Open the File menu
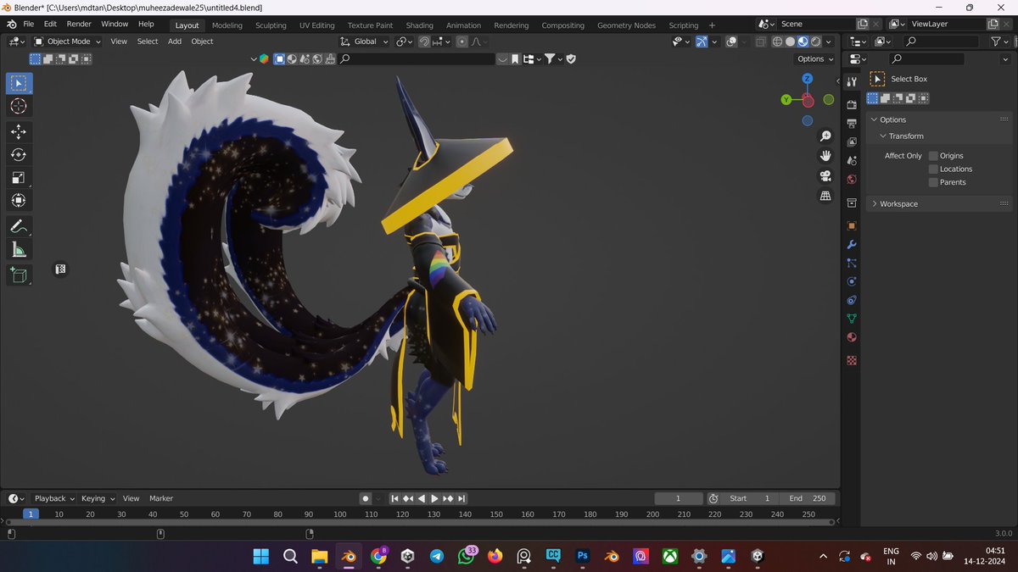 [29, 24]
